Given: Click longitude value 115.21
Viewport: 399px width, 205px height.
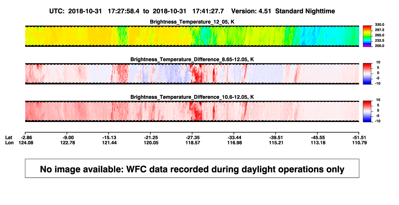Looking at the screenshot, I should (276, 143).
